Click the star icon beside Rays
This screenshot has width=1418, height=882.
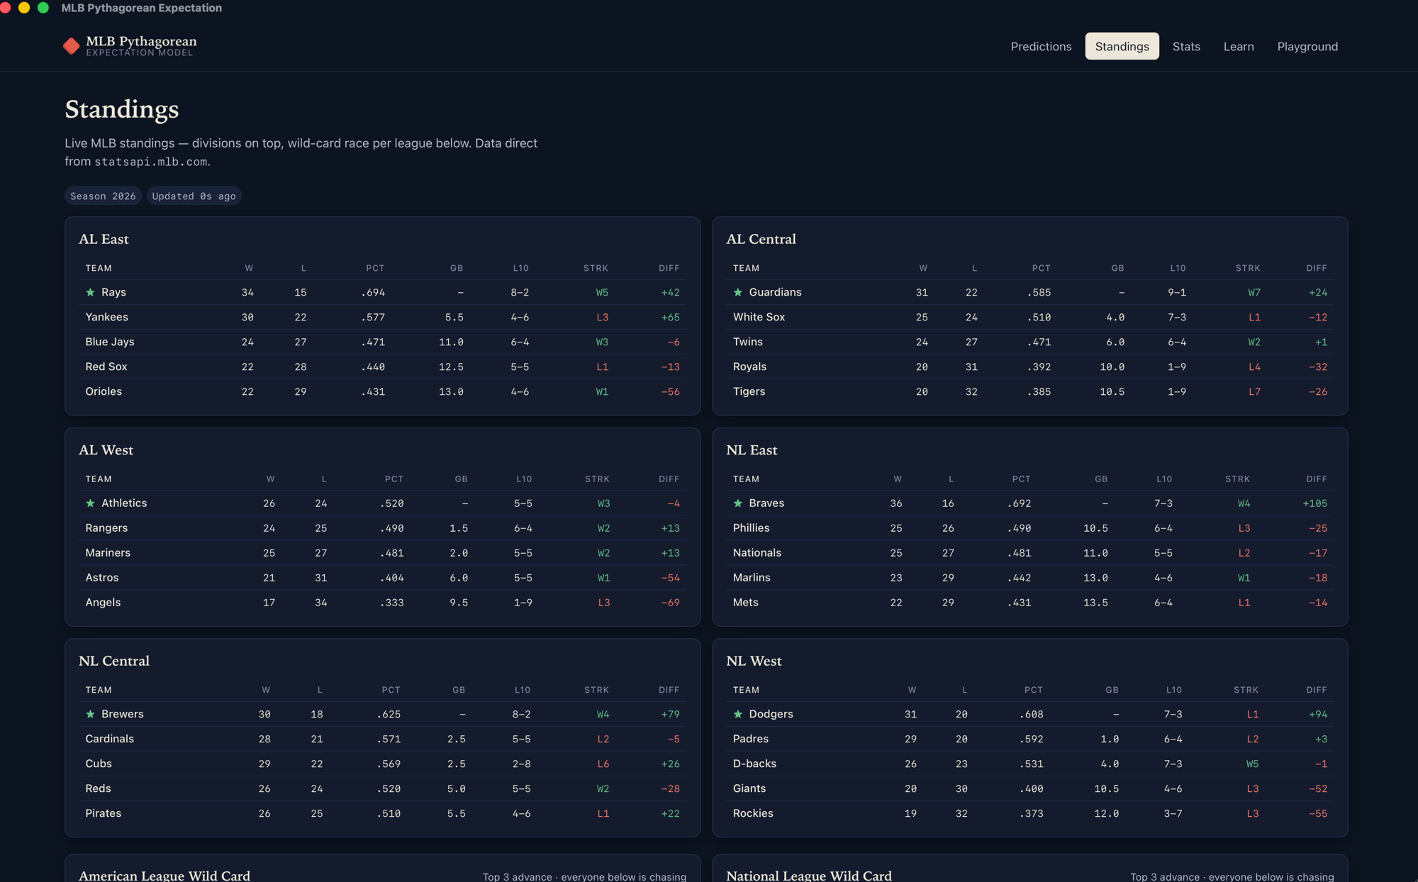90,292
